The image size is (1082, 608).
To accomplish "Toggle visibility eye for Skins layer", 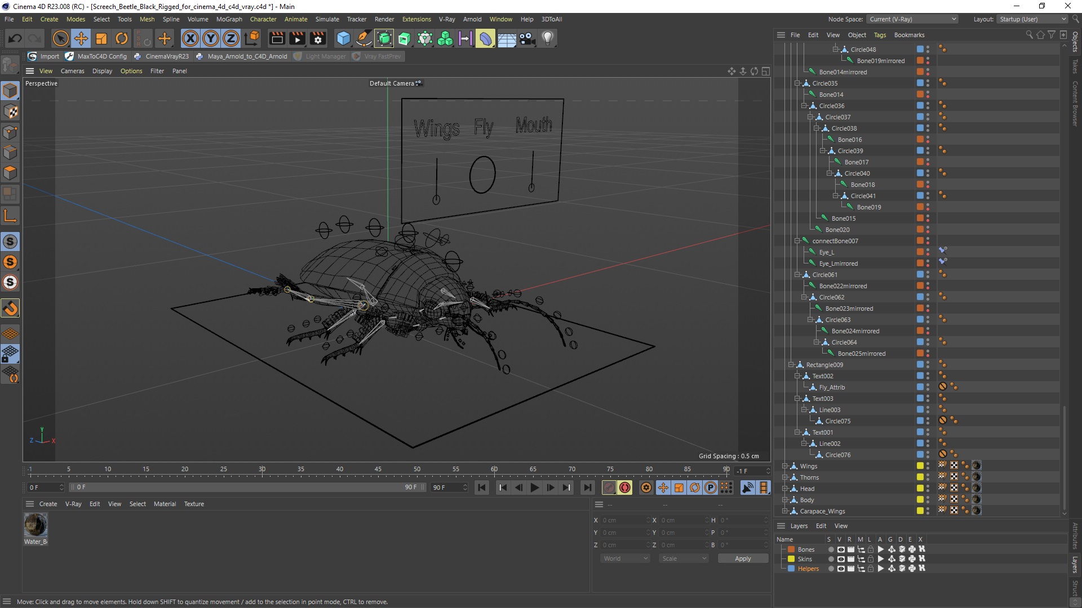I will (x=841, y=559).
